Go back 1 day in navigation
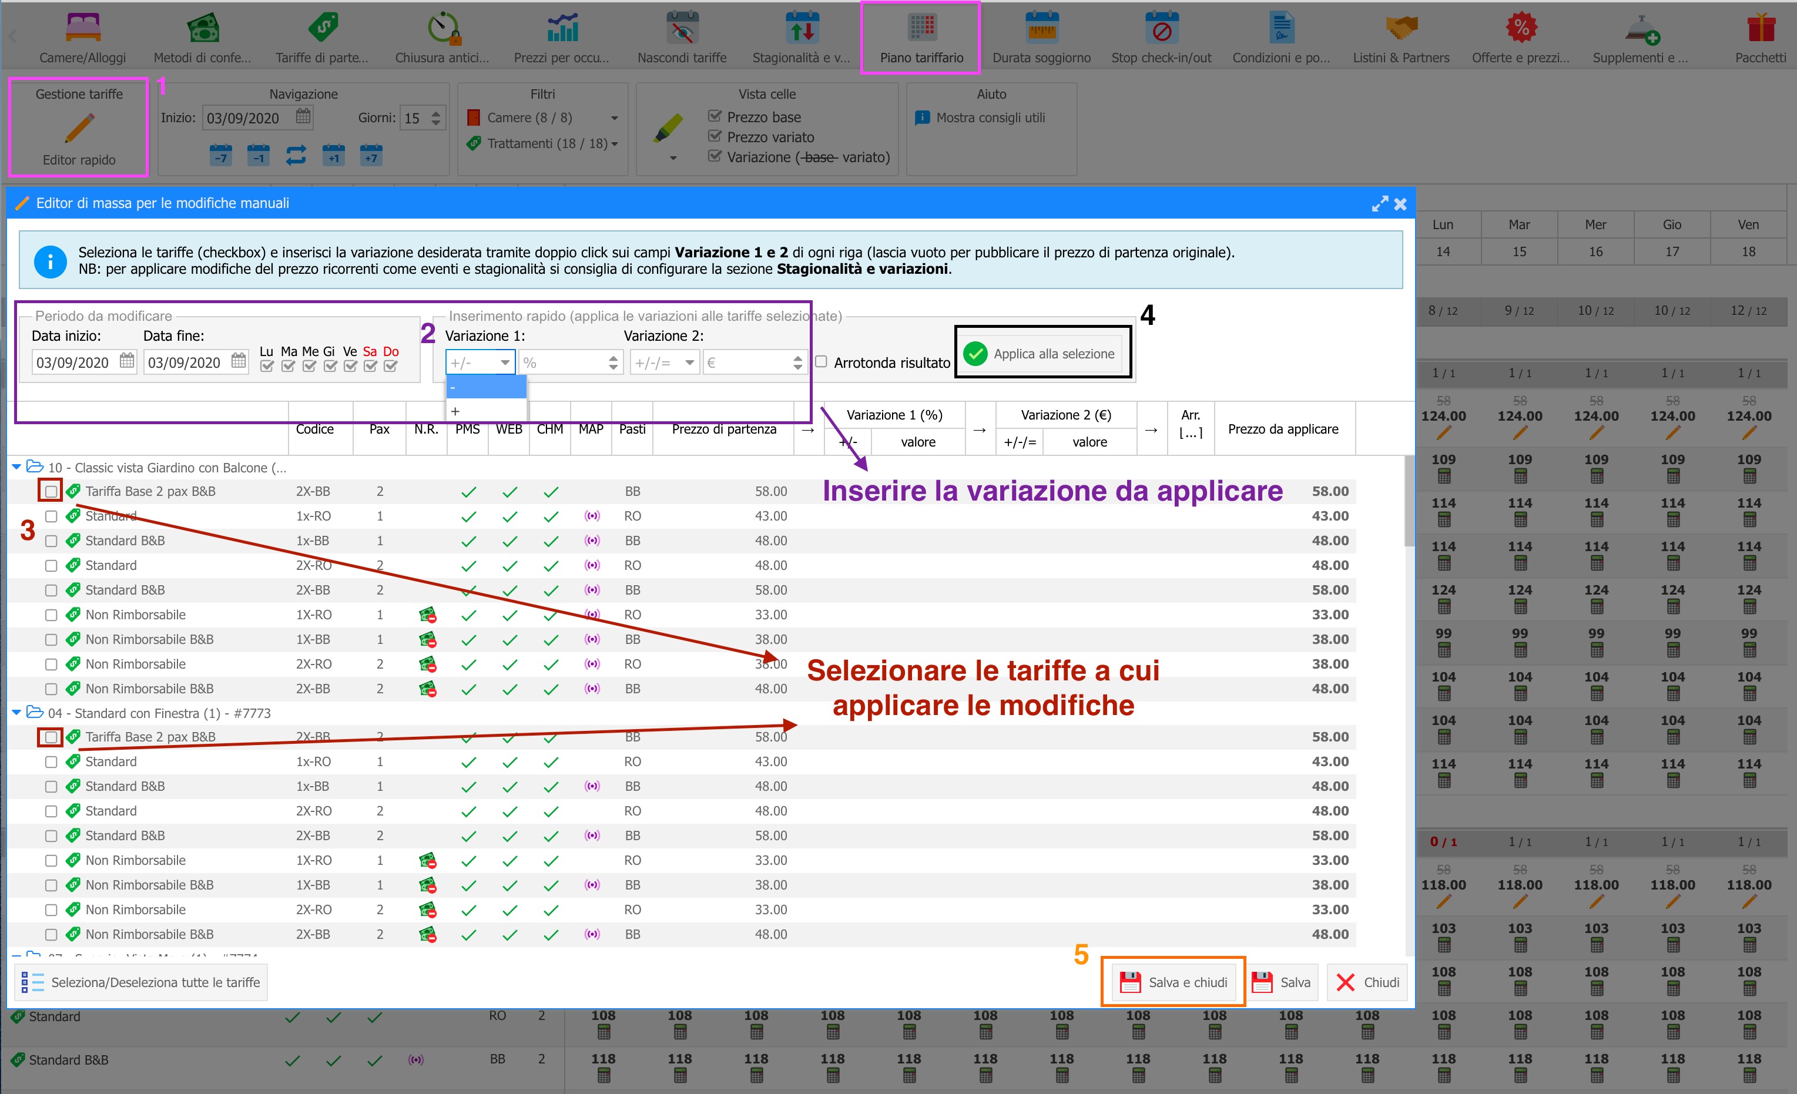Viewport: 1797px width, 1094px height. click(x=258, y=155)
